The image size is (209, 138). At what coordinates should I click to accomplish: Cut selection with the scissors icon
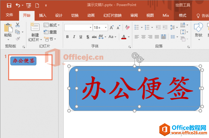pos(18,25)
